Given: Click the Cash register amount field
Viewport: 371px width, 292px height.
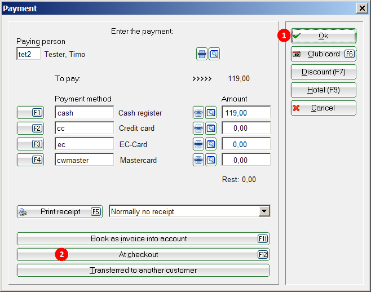Looking at the screenshot, I should (x=246, y=113).
